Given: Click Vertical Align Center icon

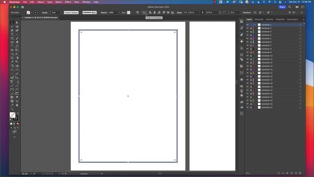Looking at the screenshot, I should coord(168,12).
